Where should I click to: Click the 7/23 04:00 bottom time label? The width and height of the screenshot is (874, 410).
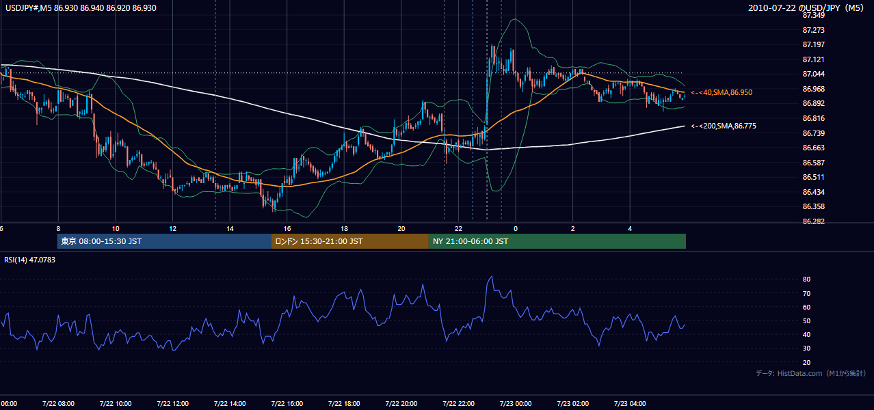(x=630, y=403)
